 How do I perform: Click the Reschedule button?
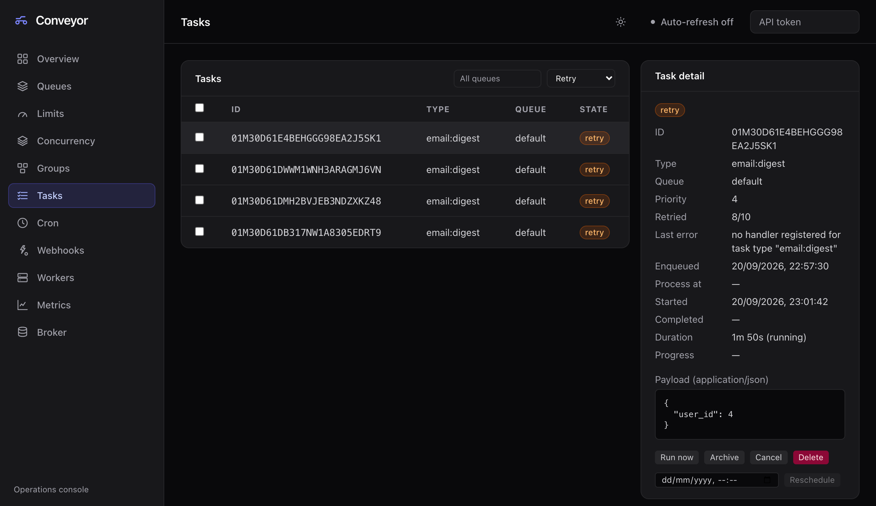(812, 480)
